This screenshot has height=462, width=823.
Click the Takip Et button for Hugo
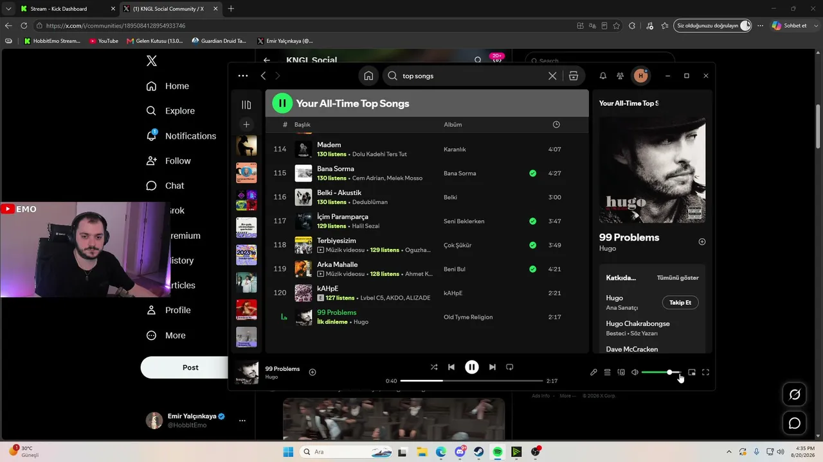coord(680,302)
